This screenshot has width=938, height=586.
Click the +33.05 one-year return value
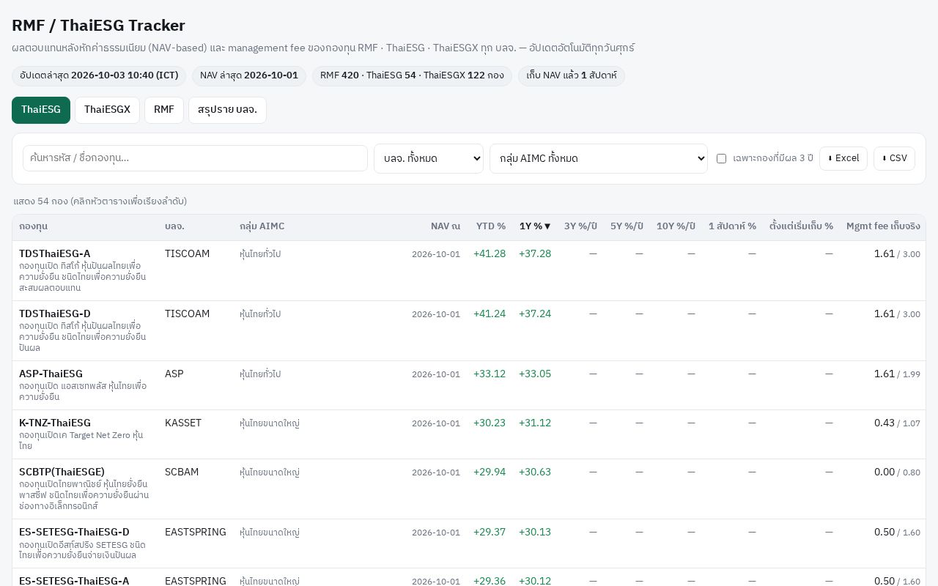click(x=535, y=374)
